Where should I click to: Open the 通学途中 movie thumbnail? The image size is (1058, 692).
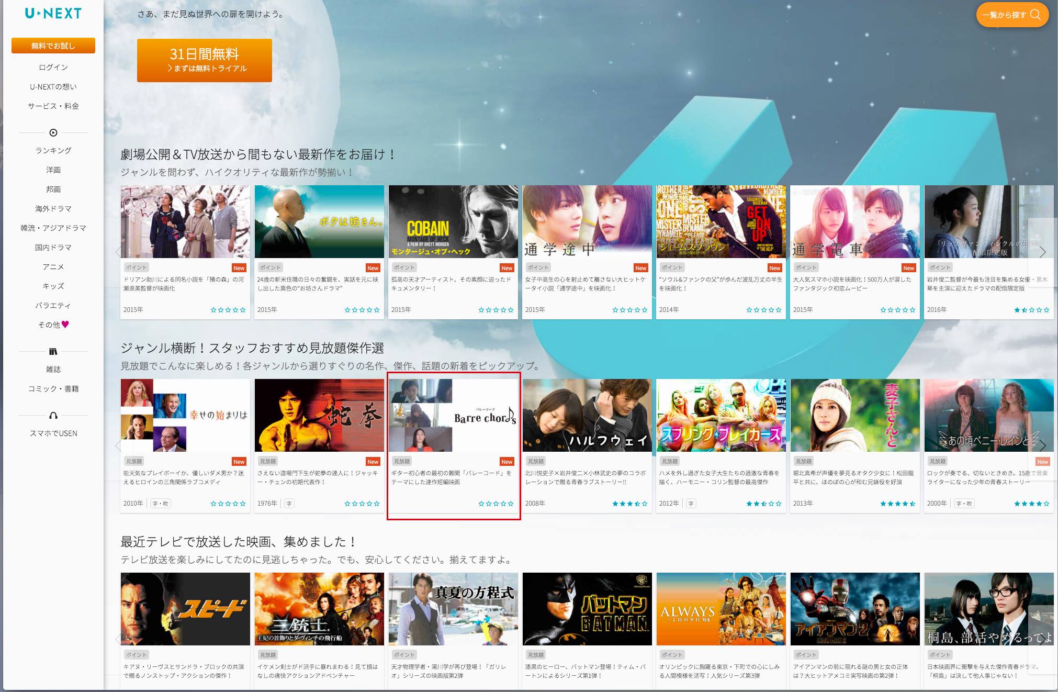coord(587,221)
